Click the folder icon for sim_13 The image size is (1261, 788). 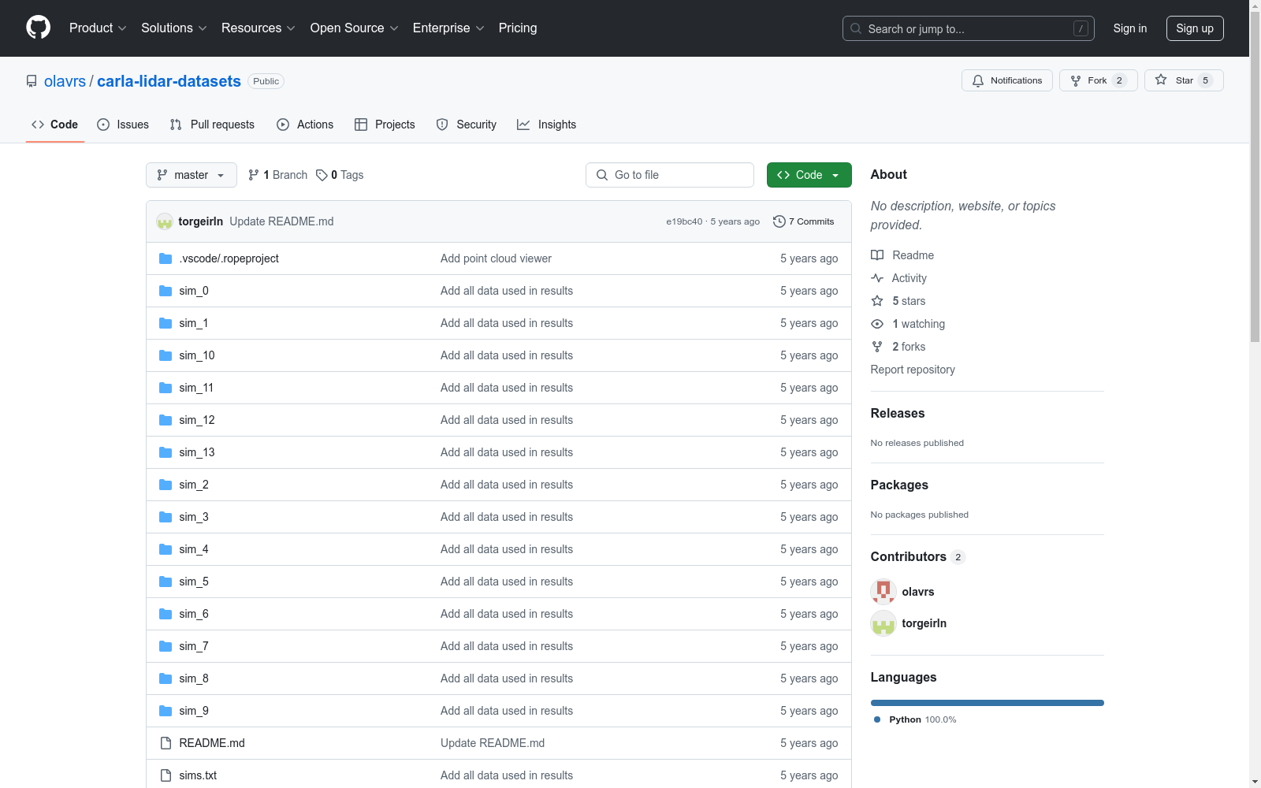(166, 452)
